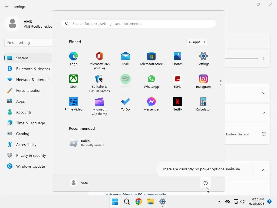Open the Mail app icon
Screen dimensions: 277x208
pyautogui.click(x=126, y=59)
